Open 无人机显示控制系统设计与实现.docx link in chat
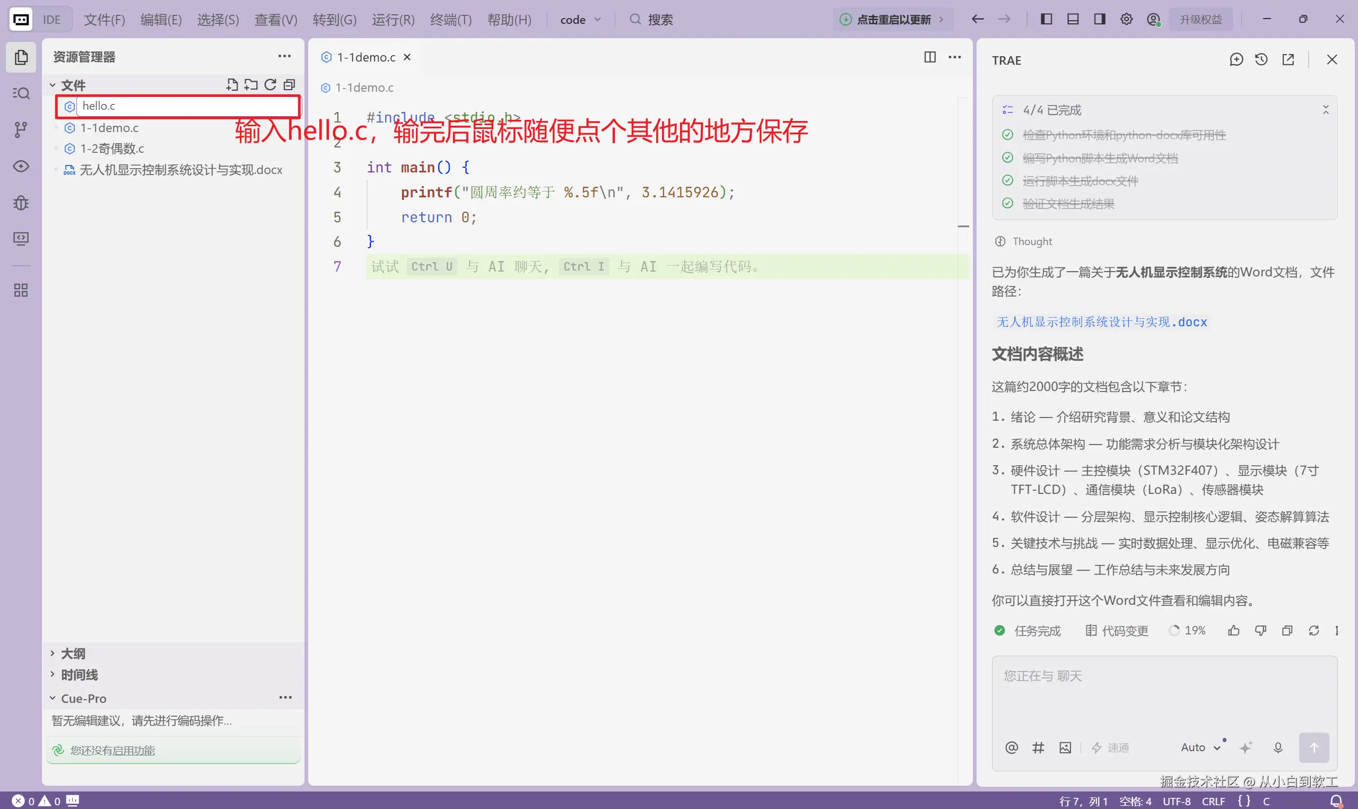 (1101, 321)
